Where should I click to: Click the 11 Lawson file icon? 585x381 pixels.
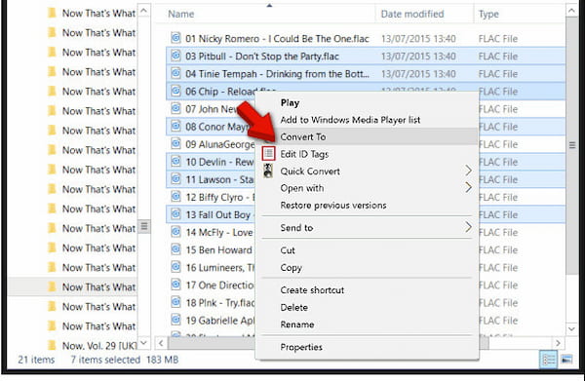pyautogui.click(x=175, y=179)
